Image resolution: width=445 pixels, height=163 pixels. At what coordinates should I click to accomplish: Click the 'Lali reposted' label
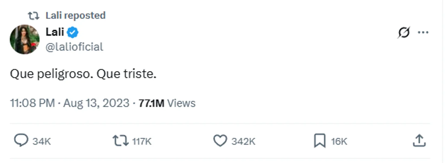coord(75,15)
